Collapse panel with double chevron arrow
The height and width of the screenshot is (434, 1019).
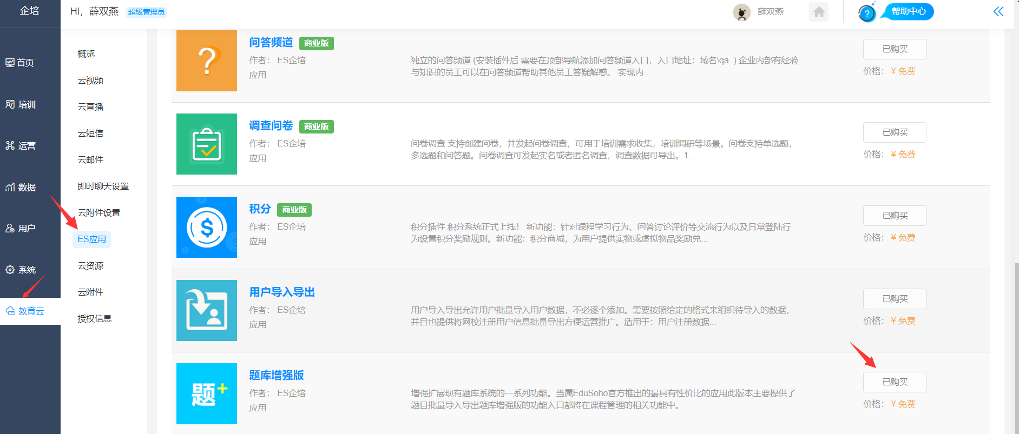click(x=998, y=12)
